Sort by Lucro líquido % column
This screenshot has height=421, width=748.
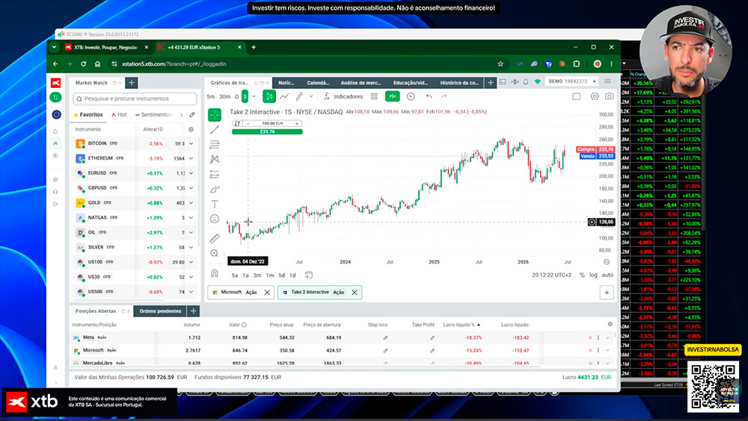[462, 325]
